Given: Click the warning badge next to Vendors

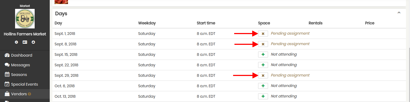Looking at the screenshot, I should (30, 94).
